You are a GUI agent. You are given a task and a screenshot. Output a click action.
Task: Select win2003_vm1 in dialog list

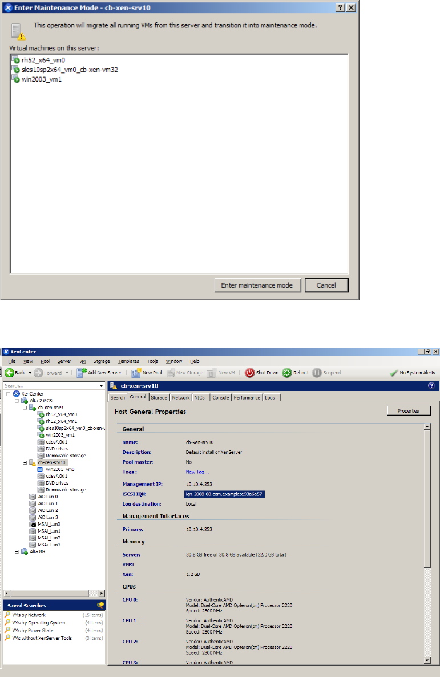point(42,79)
